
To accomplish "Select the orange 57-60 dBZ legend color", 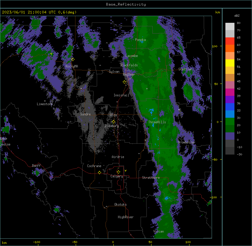I will click(230, 48).
